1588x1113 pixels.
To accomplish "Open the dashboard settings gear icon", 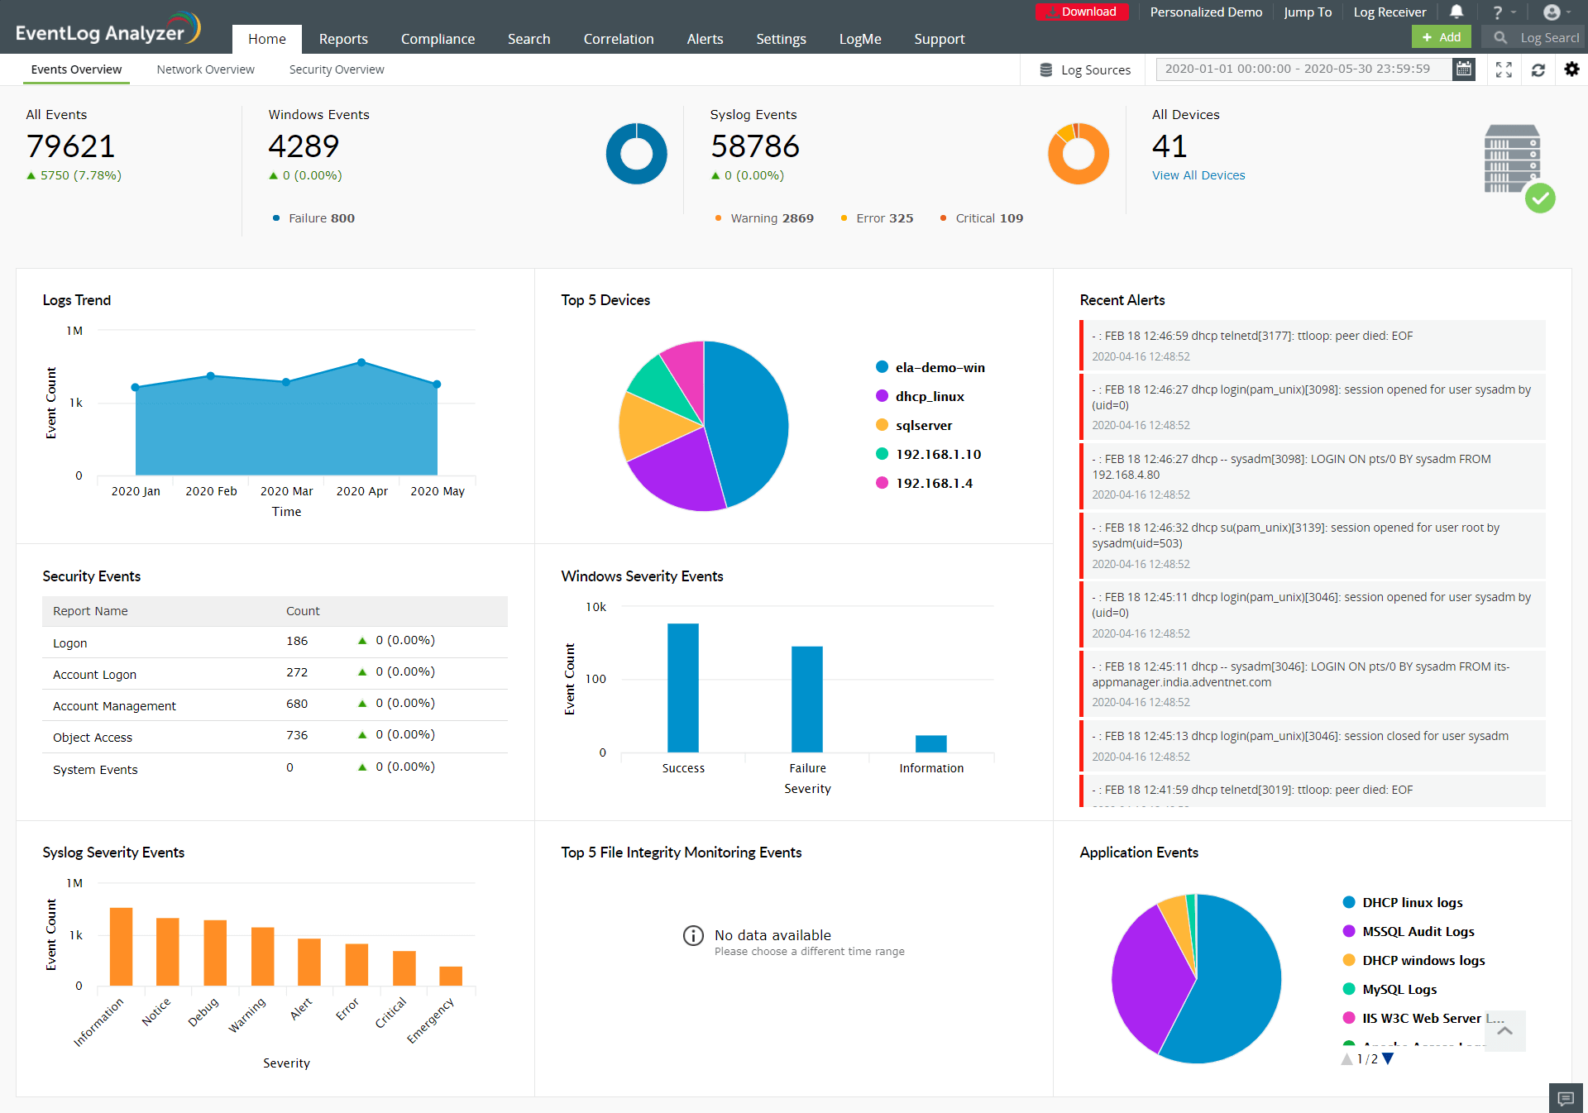I will [1571, 69].
